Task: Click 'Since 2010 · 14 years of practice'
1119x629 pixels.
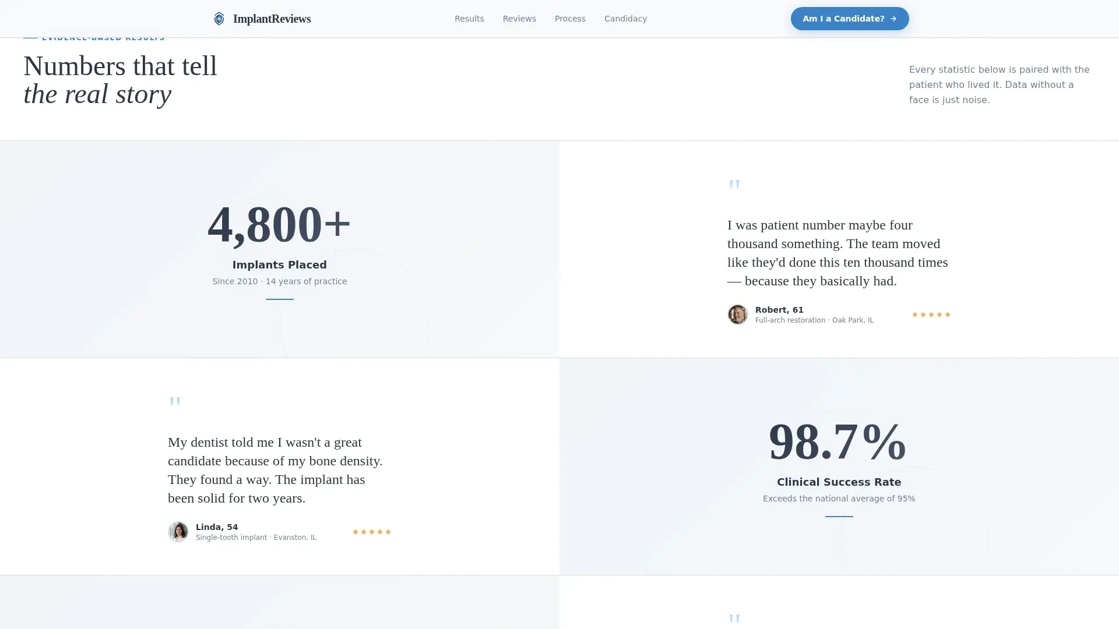Action: [x=280, y=281]
